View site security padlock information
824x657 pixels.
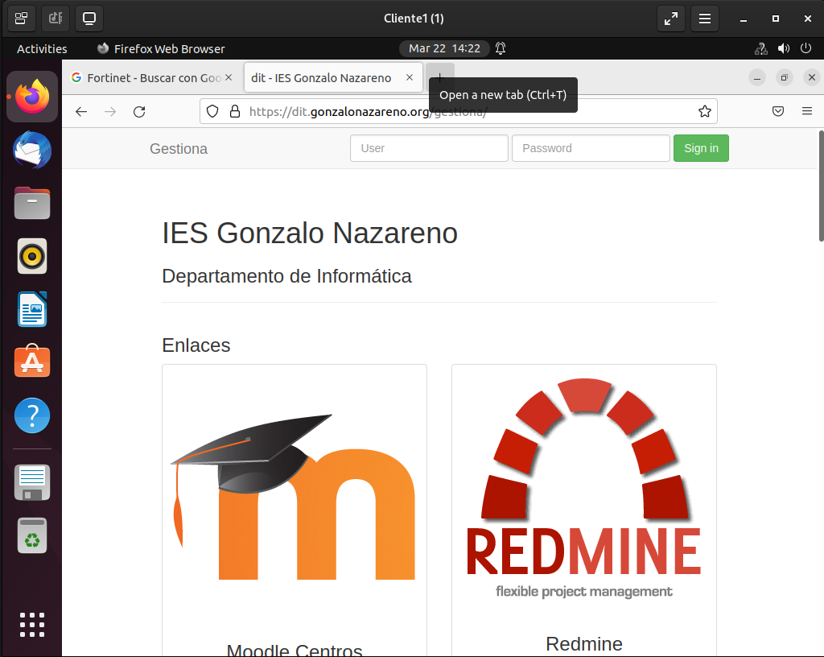click(x=235, y=111)
